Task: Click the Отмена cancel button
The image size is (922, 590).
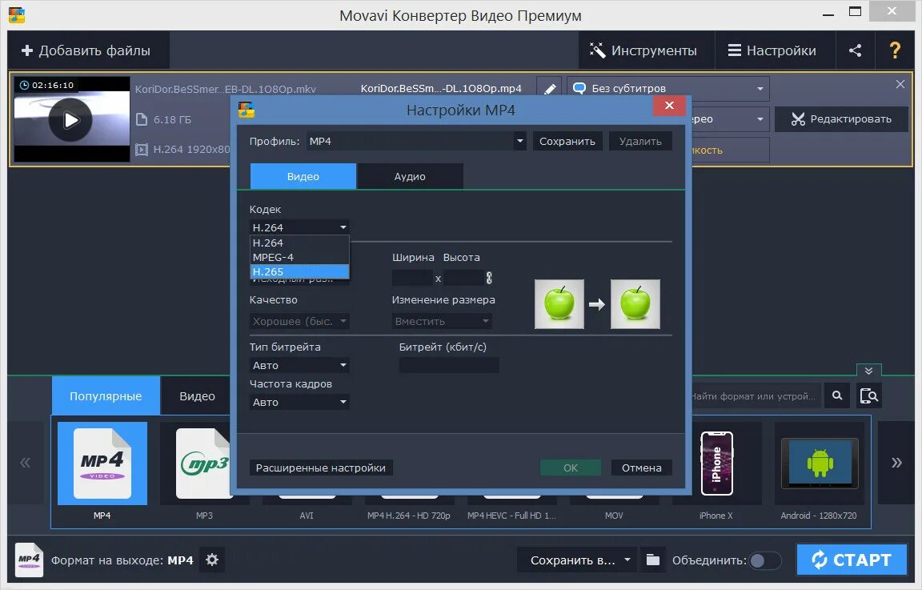Action: 642,468
